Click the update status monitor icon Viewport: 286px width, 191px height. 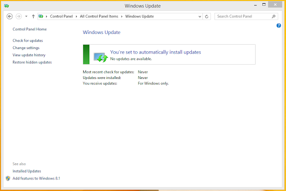coord(101,57)
